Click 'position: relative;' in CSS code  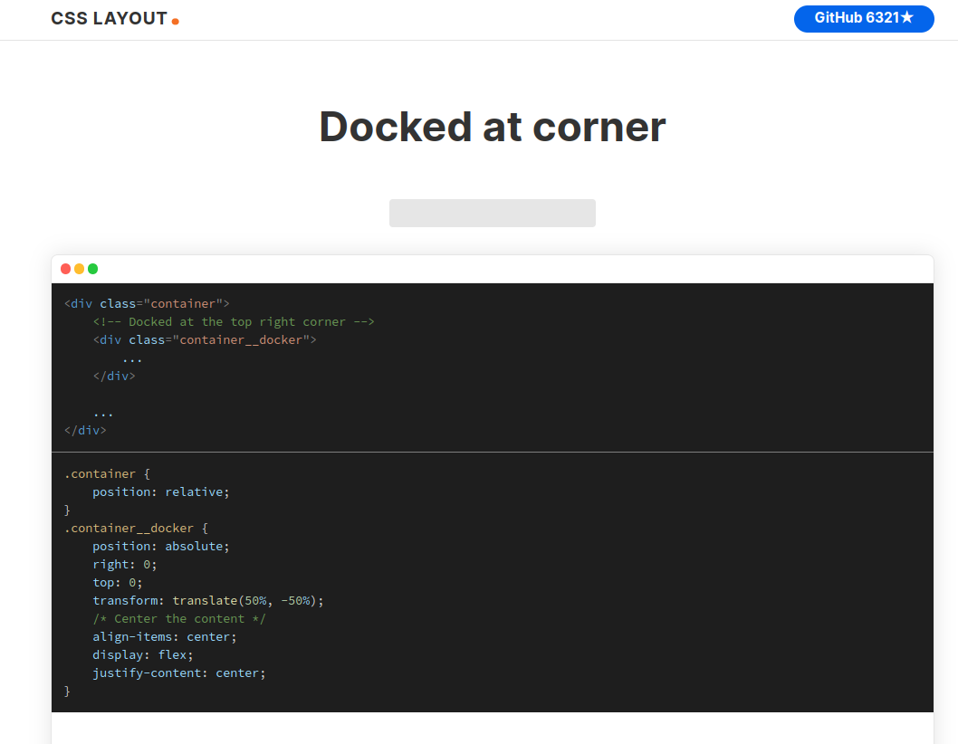coord(160,491)
